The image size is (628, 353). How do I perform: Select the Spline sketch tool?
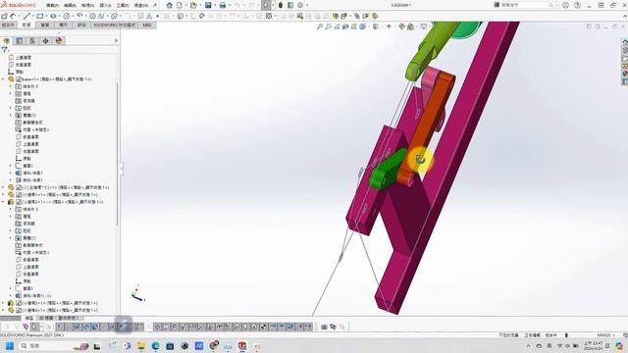101,16
